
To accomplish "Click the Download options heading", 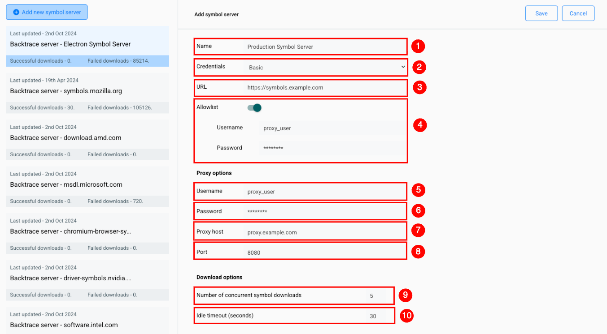I will coord(219,277).
